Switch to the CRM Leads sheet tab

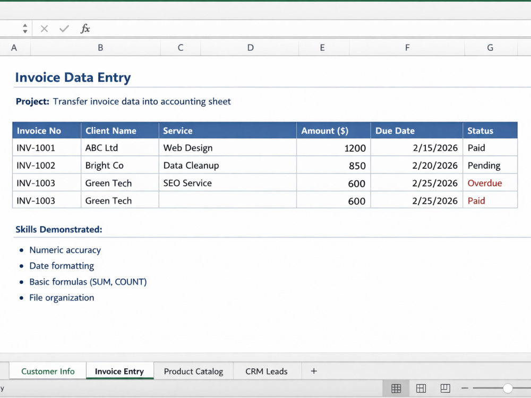point(267,371)
